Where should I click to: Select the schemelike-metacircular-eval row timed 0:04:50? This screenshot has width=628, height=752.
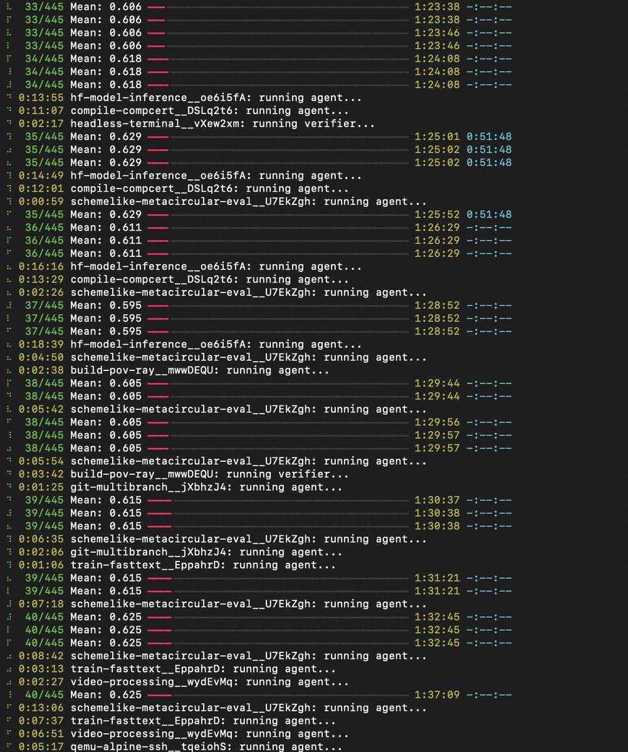coord(217,357)
